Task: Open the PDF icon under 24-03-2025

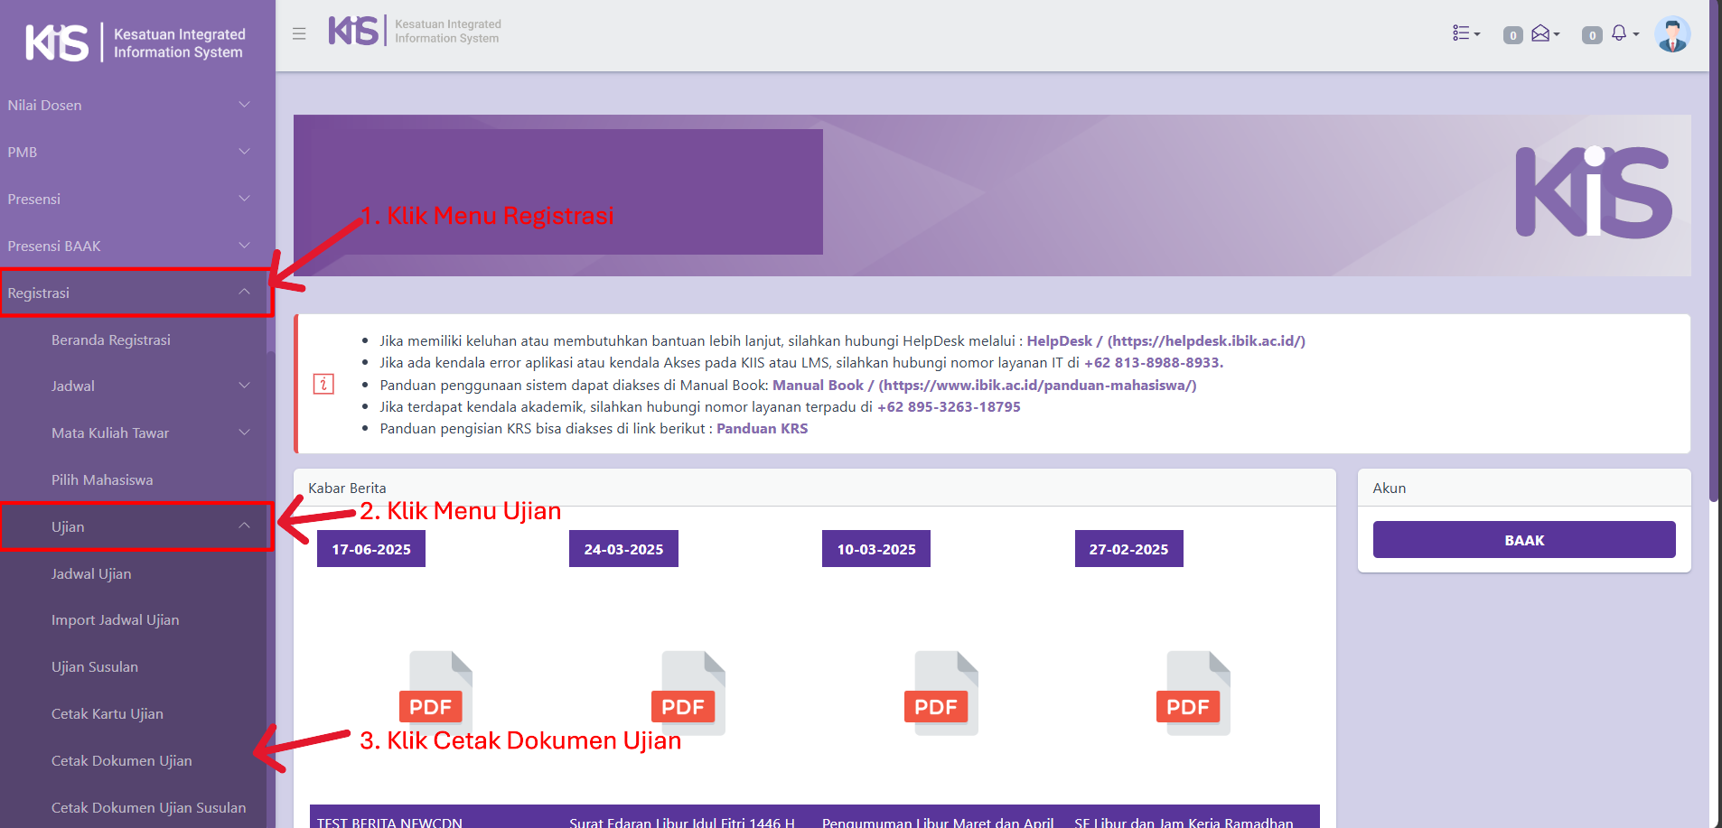Action: 687,693
